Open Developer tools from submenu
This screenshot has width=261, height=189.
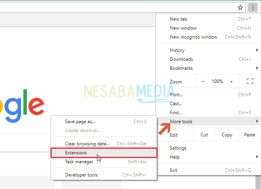[104, 175]
